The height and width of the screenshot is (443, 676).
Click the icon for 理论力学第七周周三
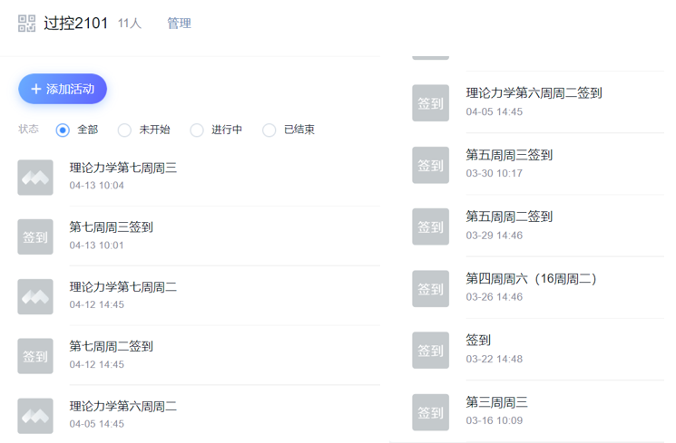tap(35, 177)
